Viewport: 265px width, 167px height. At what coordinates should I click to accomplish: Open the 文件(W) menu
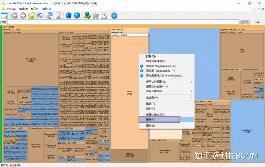pyautogui.click(x=11, y=9)
